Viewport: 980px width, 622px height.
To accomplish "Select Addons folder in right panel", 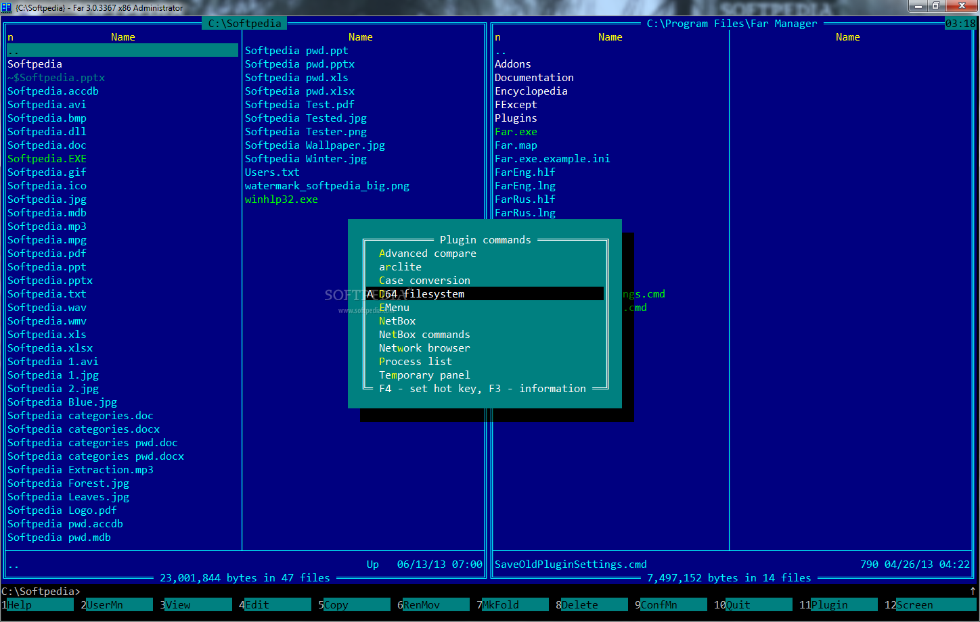I will pyautogui.click(x=513, y=64).
